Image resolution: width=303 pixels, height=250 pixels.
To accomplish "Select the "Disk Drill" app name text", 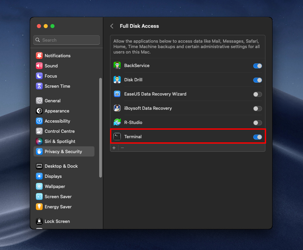I will pos(133,80).
